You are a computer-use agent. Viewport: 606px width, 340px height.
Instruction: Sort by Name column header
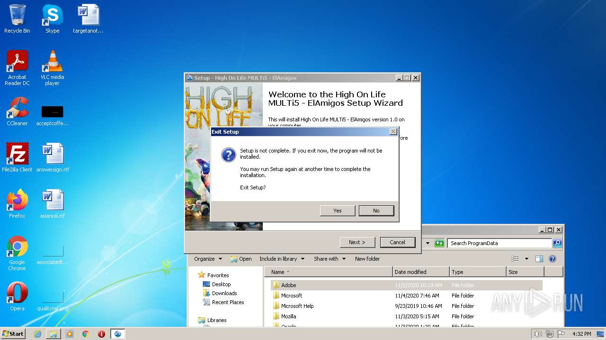[329, 272]
